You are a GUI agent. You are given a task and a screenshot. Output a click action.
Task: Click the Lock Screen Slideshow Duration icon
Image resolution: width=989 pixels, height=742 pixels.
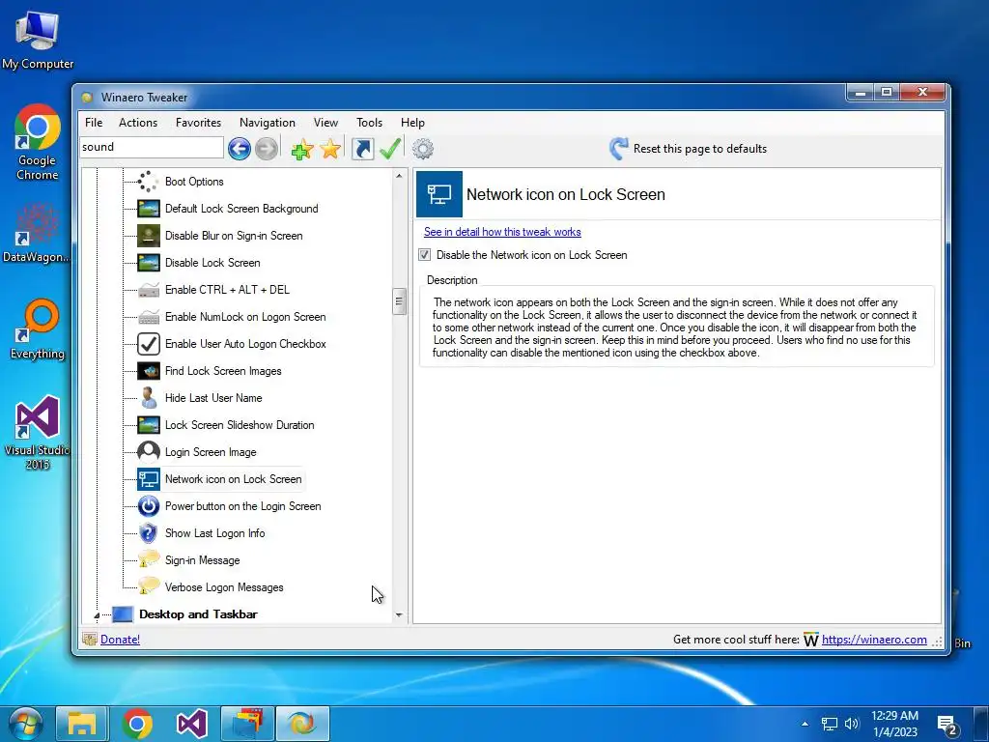click(148, 425)
